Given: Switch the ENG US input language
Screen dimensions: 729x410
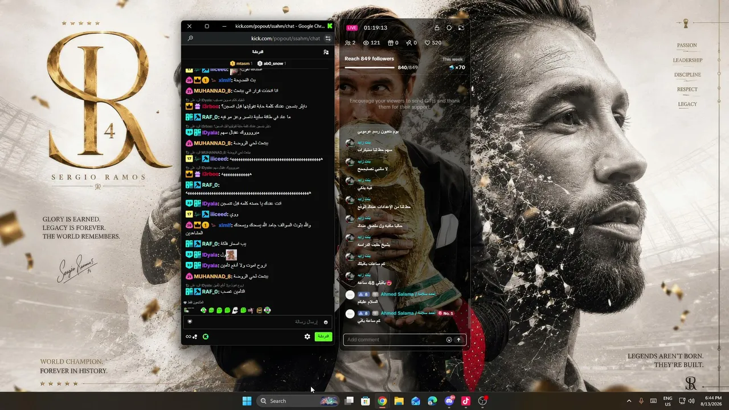Looking at the screenshot, I should click(667, 401).
